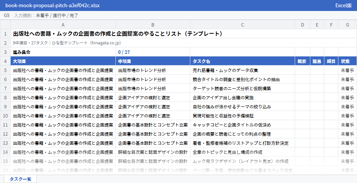Click 企画書の基本設計とコンセプト立案 in row 11

coord(153,125)
